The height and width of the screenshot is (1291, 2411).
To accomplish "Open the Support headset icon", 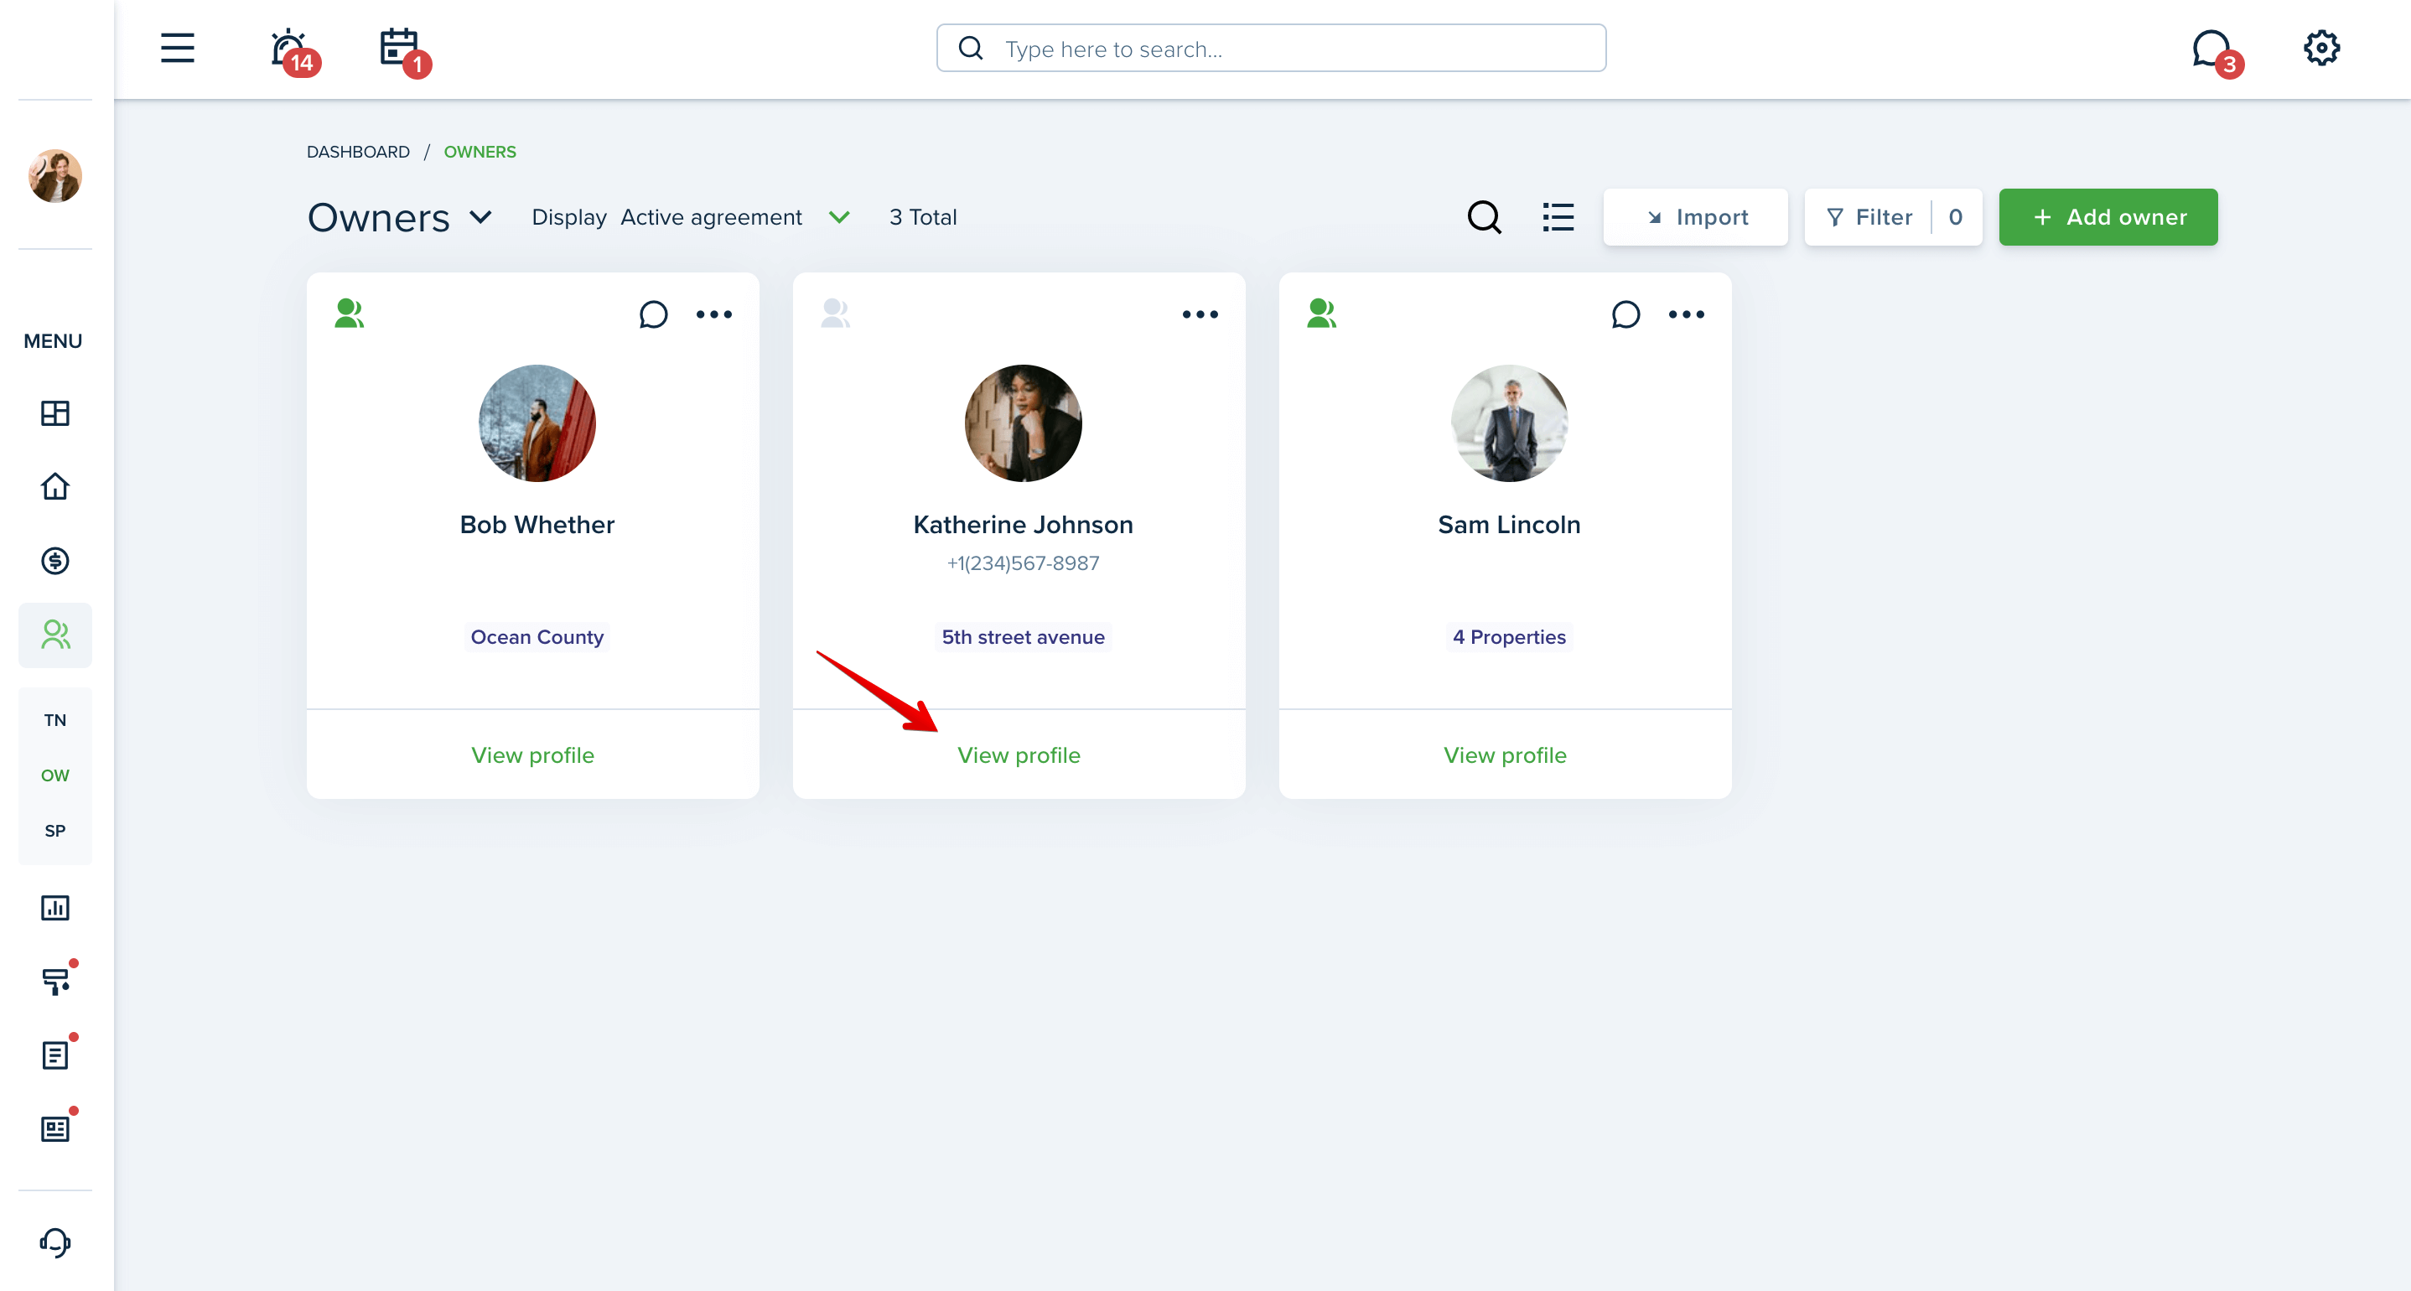I will [x=55, y=1242].
